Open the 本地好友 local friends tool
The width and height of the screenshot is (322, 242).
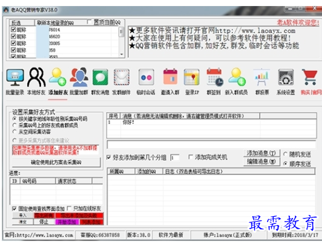[x=36, y=81]
